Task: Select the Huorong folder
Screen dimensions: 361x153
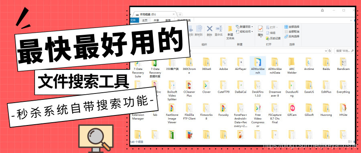Action: tap(326, 109)
